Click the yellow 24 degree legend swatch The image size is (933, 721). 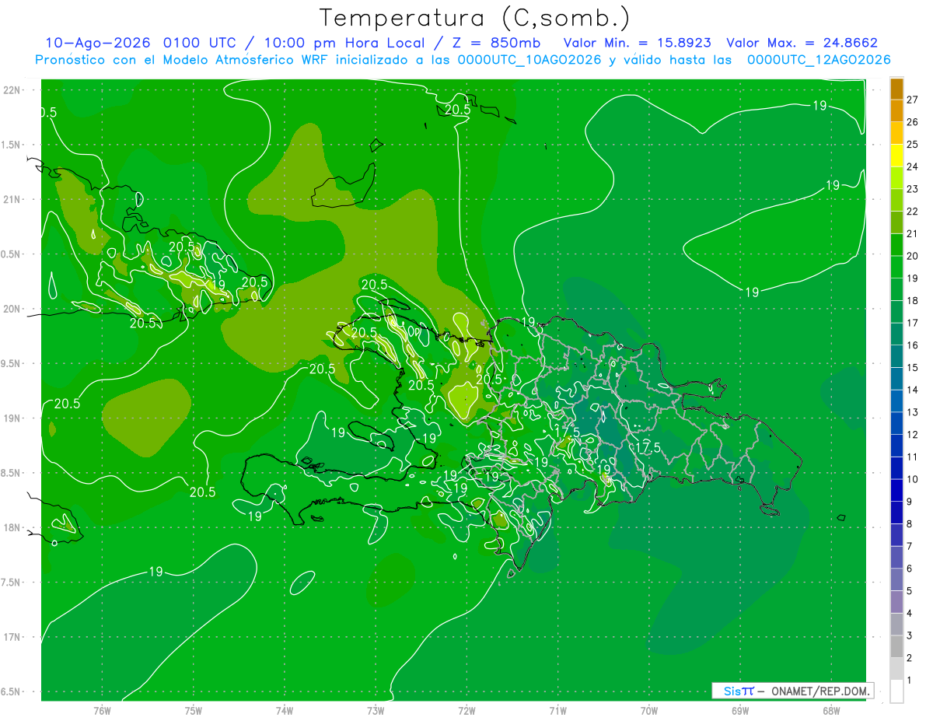(x=896, y=156)
